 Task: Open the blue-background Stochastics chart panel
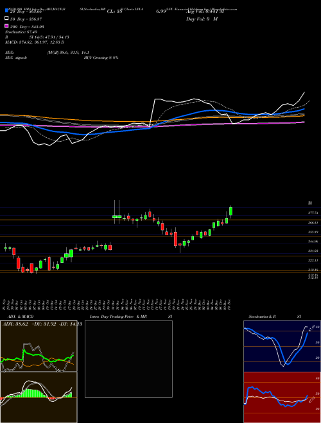point(282,346)
